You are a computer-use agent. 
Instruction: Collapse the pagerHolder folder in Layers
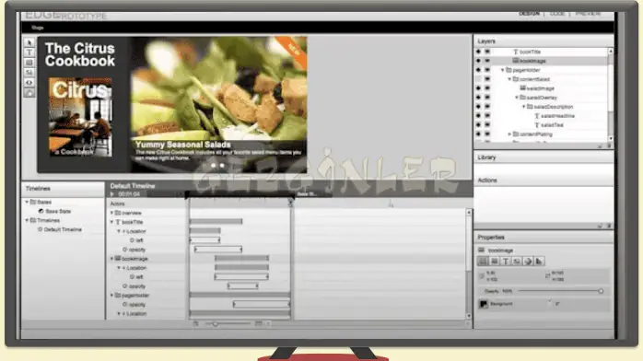click(x=502, y=70)
